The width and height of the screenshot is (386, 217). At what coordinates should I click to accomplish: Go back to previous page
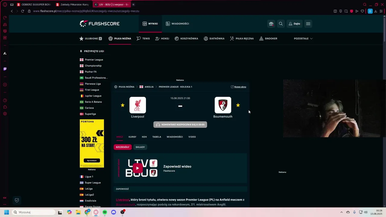tap(12, 11)
